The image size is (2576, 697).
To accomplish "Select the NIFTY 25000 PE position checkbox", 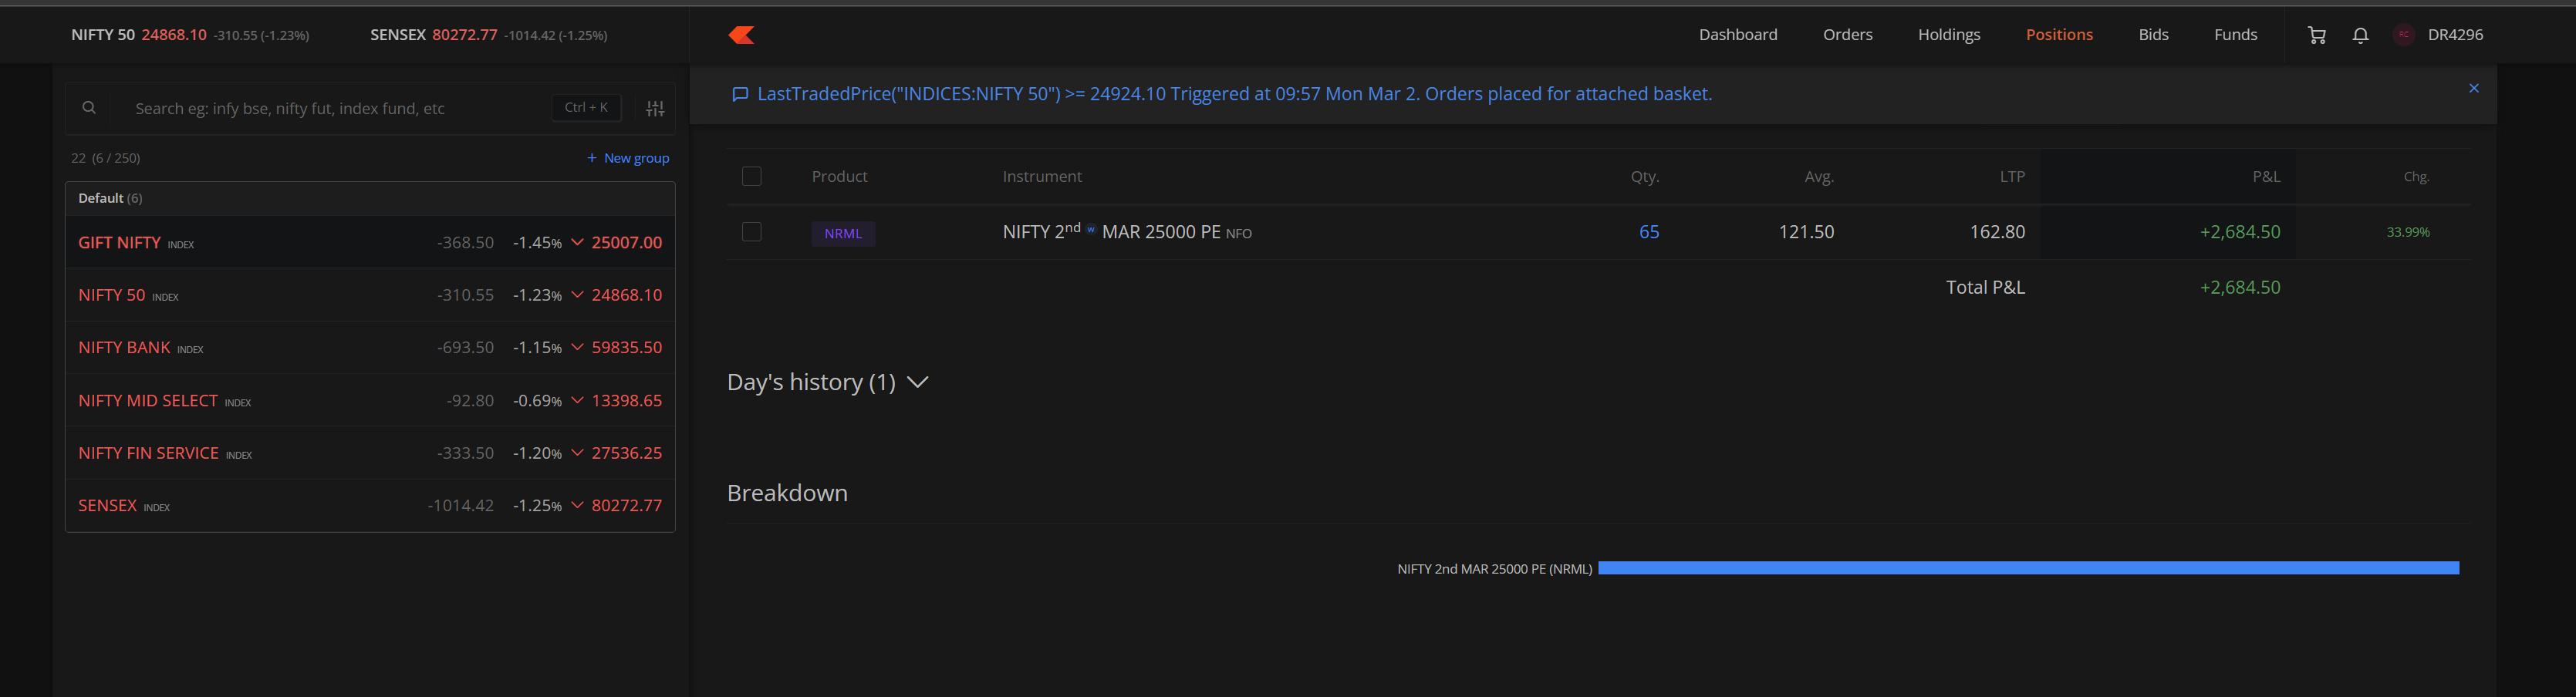I will point(752,232).
